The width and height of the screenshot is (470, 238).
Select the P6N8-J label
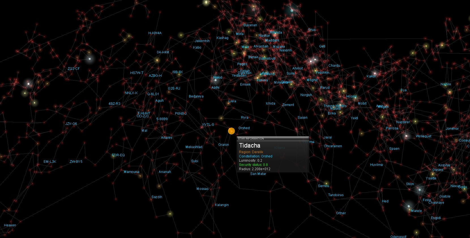pyautogui.click(x=181, y=114)
